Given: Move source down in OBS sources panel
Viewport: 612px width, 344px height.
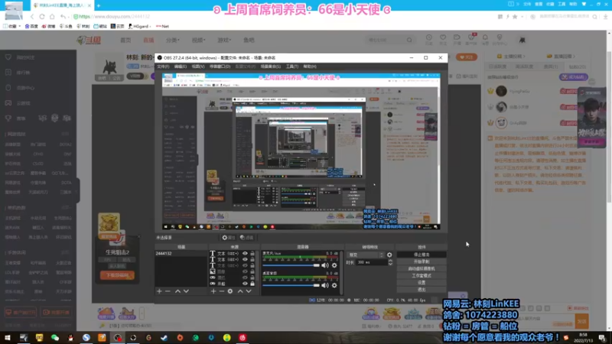Looking at the screenshot, I should click(x=249, y=291).
